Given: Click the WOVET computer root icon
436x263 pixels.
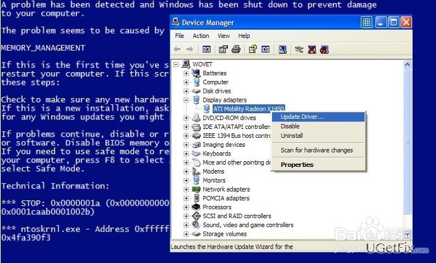Looking at the screenshot, I should coord(186,64).
